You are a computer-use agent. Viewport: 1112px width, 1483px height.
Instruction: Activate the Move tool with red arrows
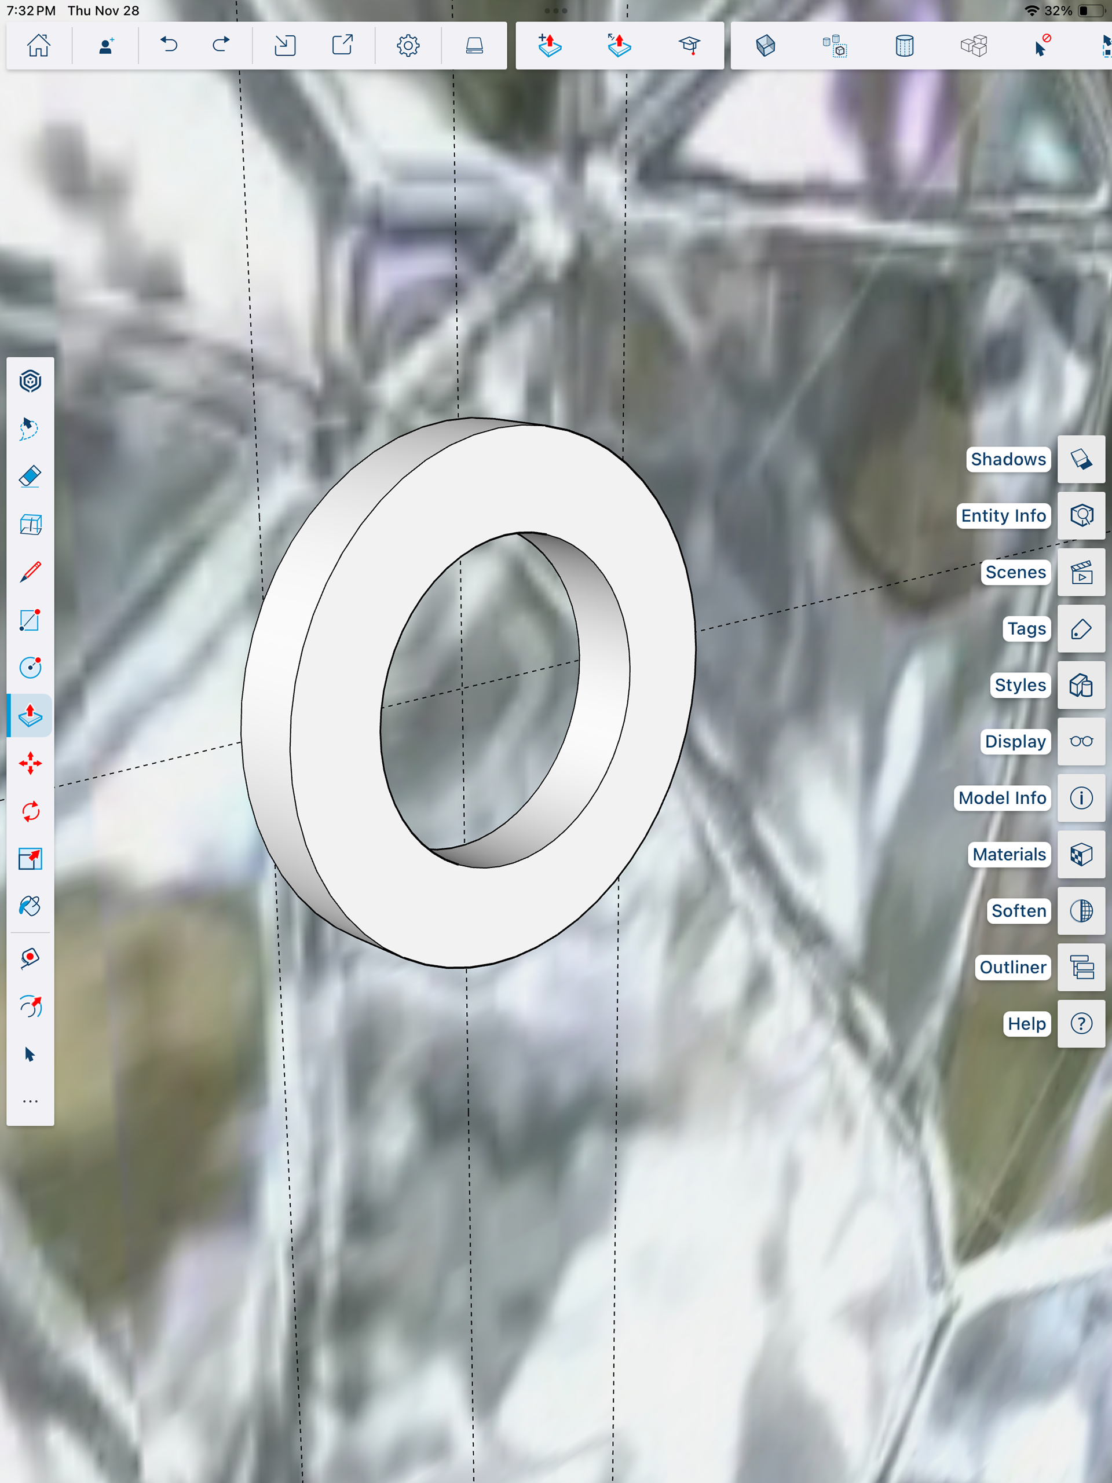tap(30, 764)
